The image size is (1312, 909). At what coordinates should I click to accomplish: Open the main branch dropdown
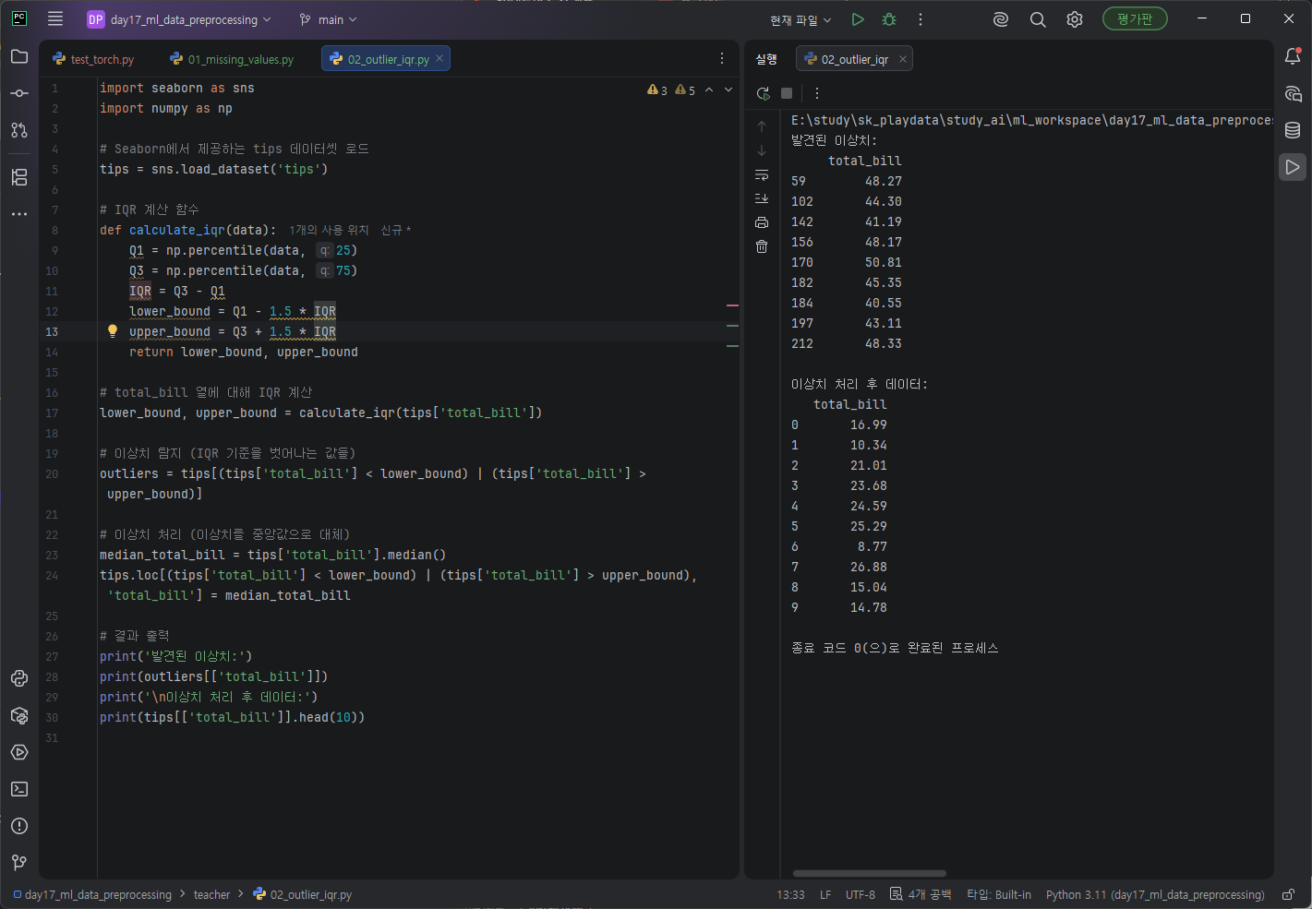coord(329,19)
